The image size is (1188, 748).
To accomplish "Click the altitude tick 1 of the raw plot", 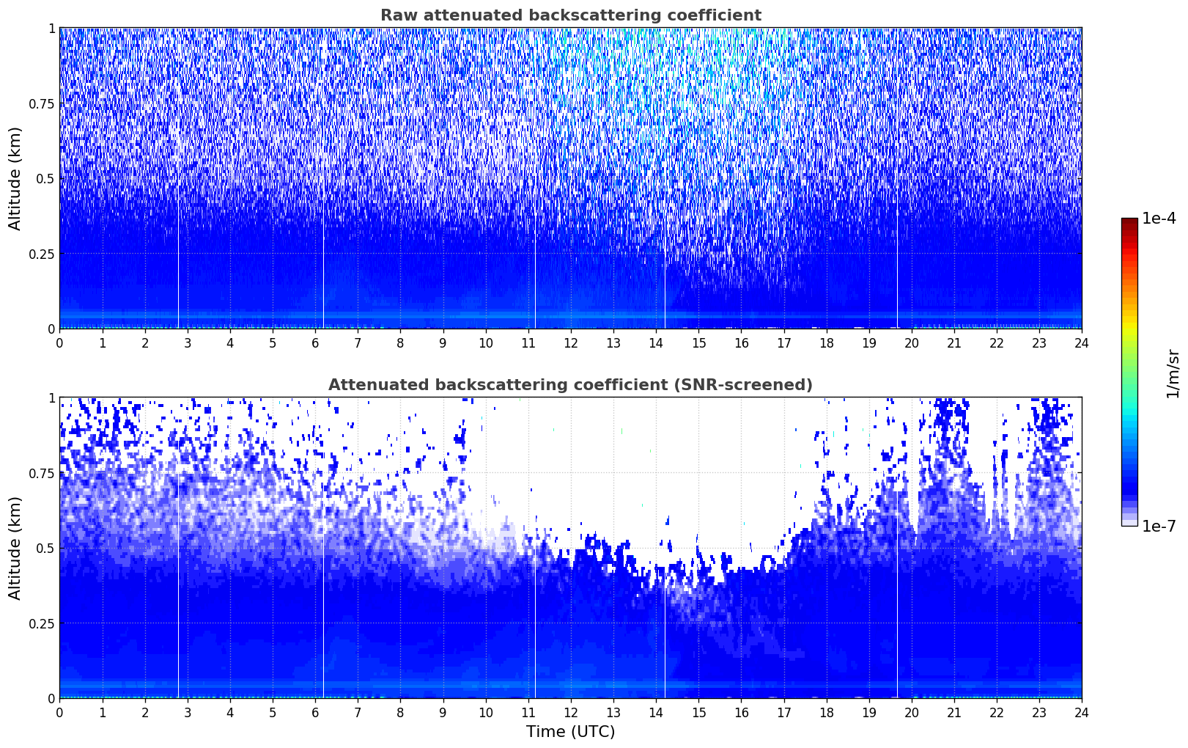I will point(51,29).
